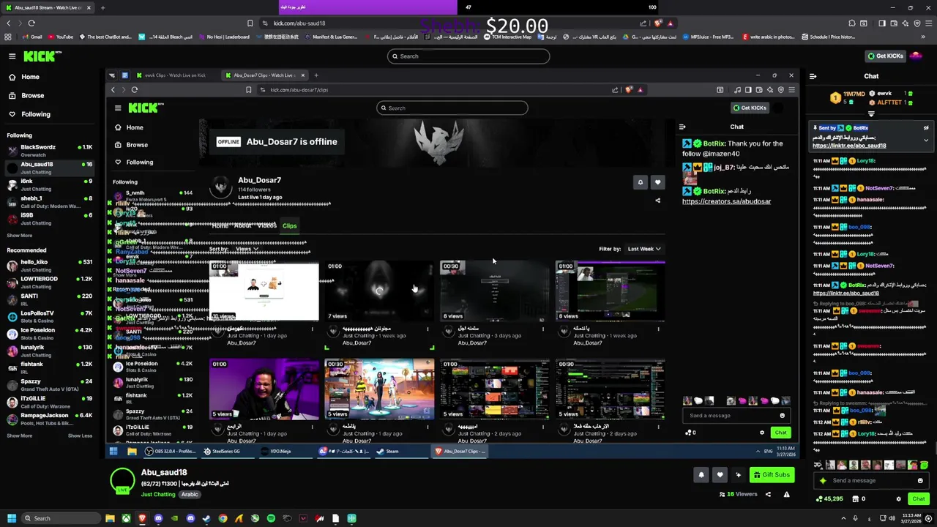Open iS9B channel in Following list
Screen dimensions: 937x527
coord(48,218)
